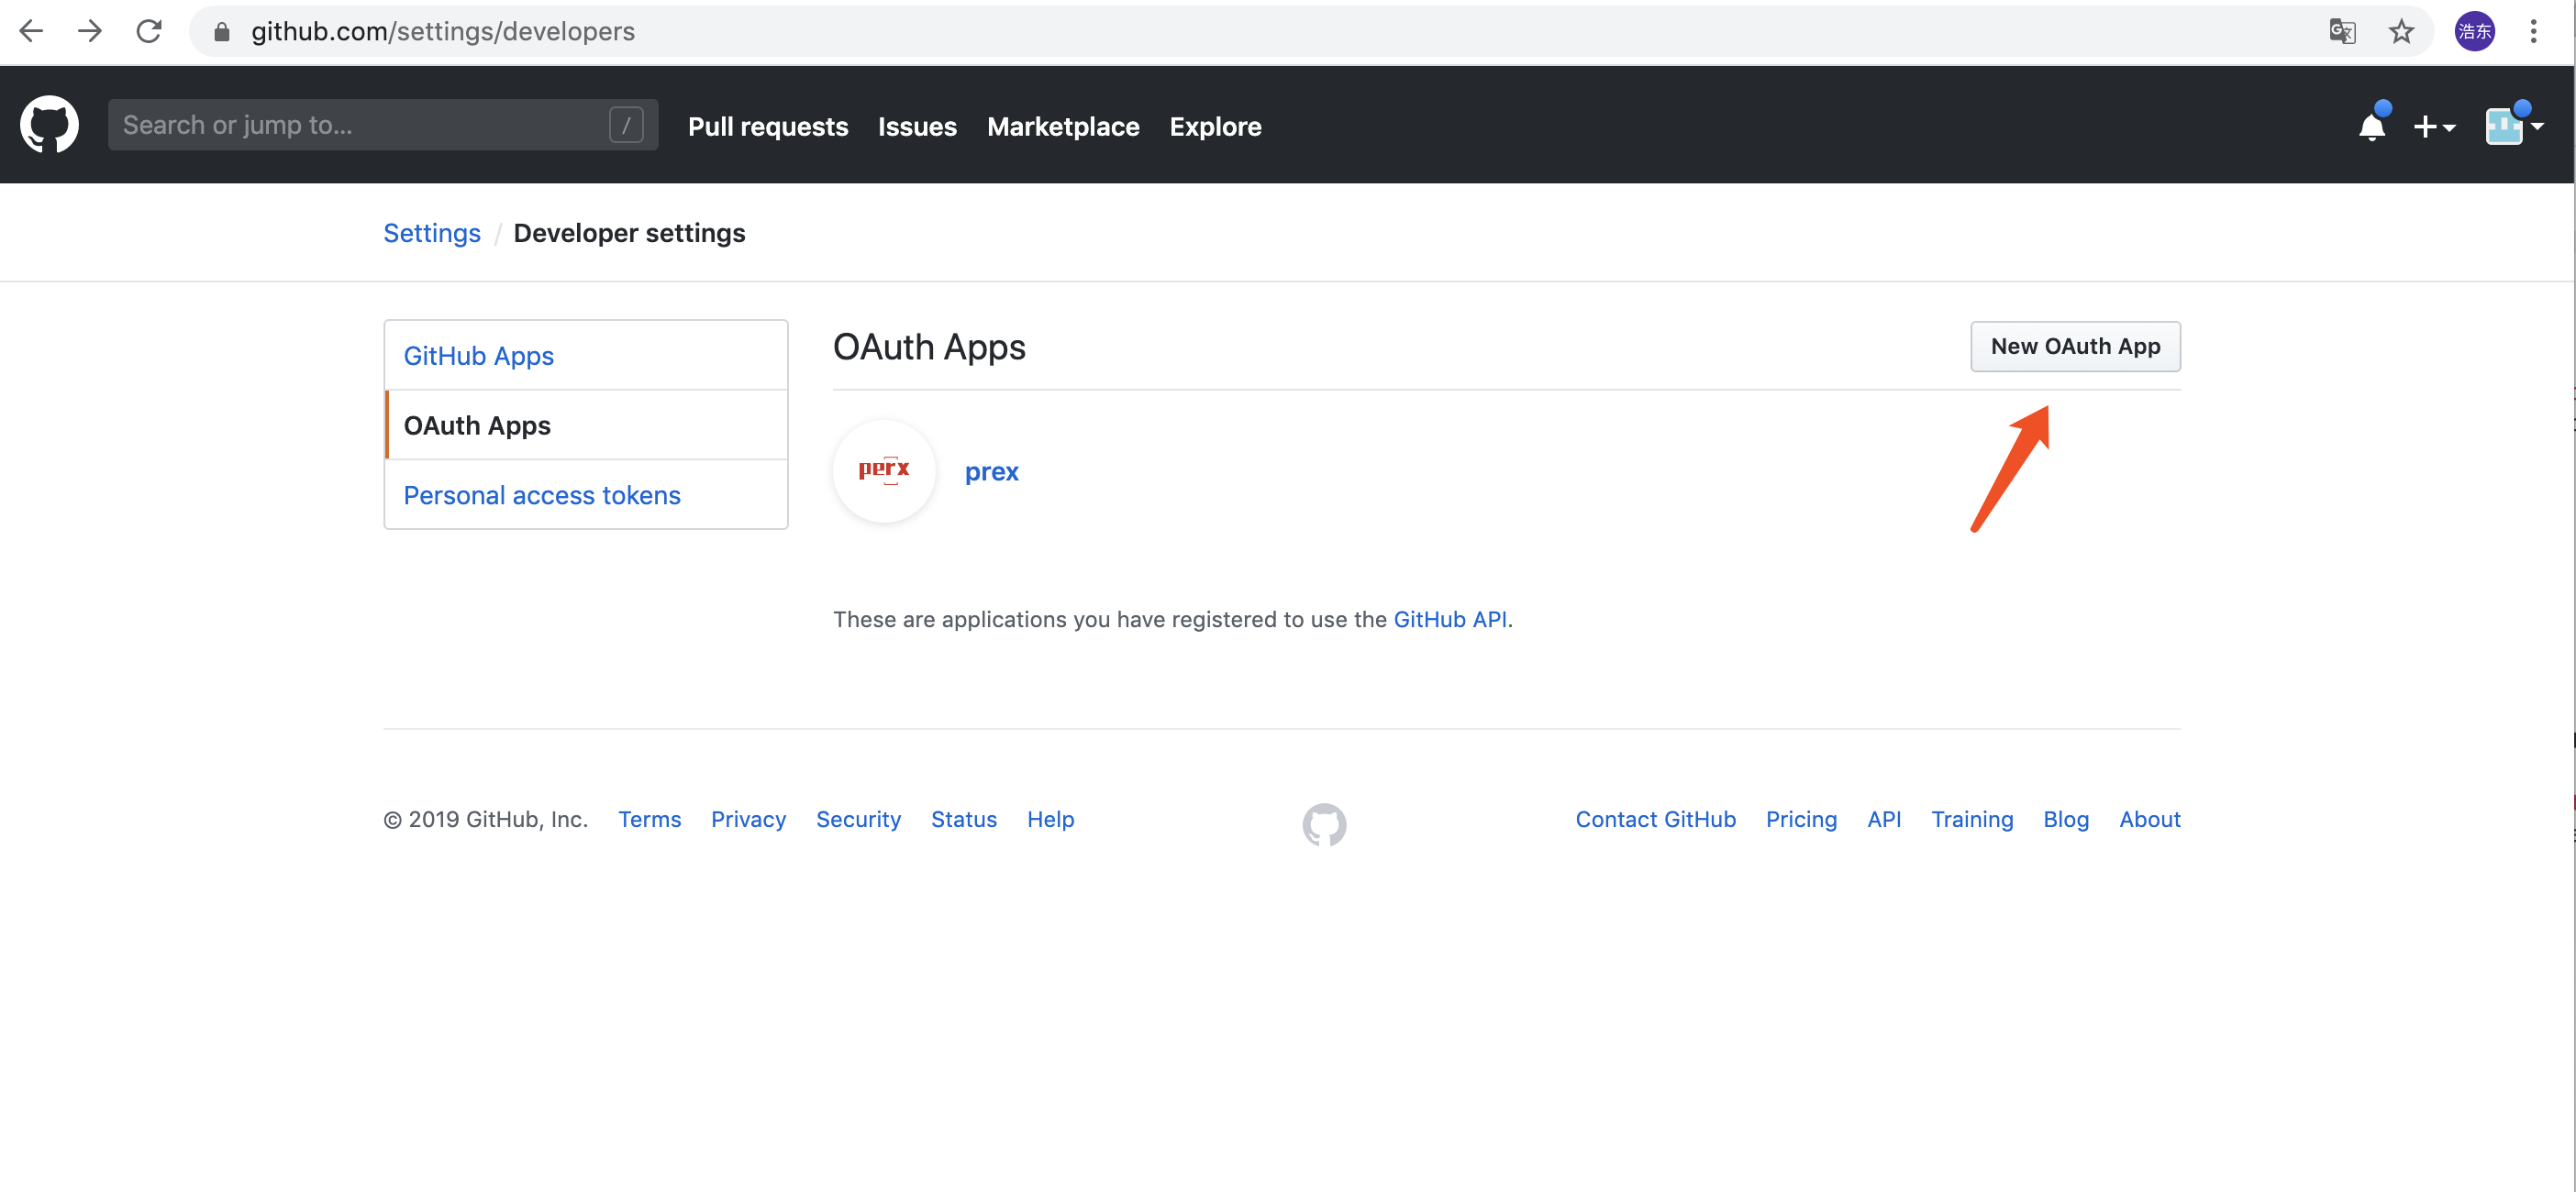Click the browser address bar URL

[x=443, y=32]
